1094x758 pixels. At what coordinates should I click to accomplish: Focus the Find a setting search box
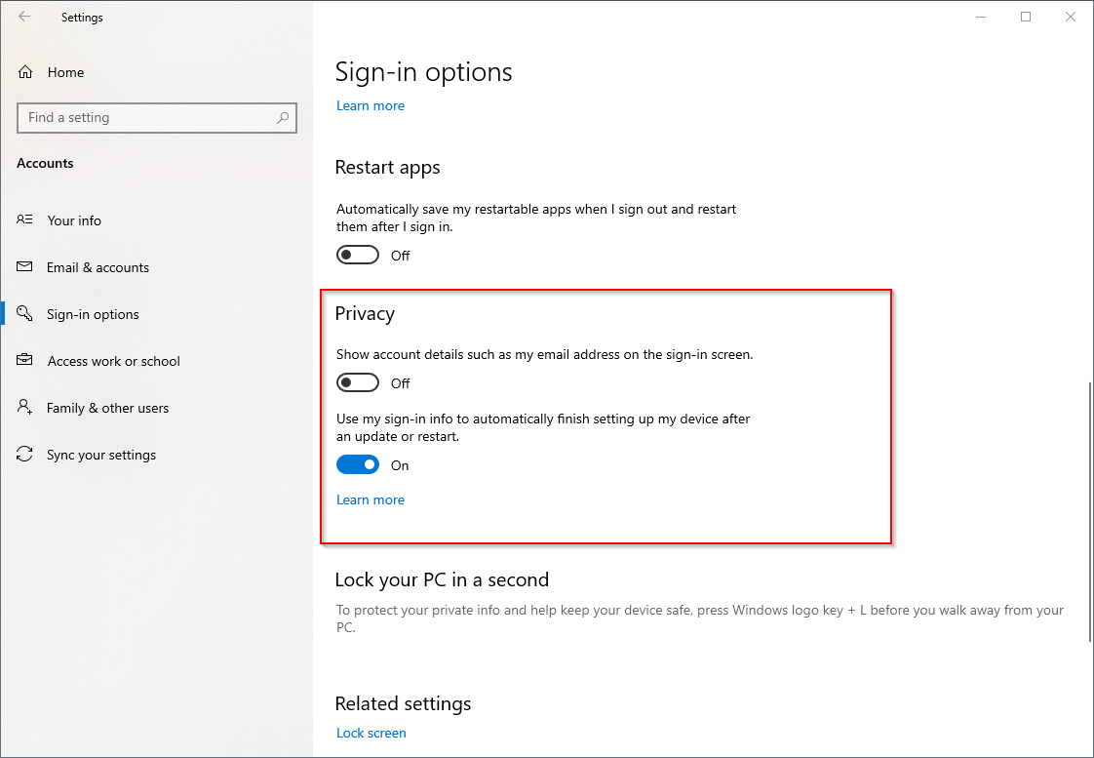[146, 118]
